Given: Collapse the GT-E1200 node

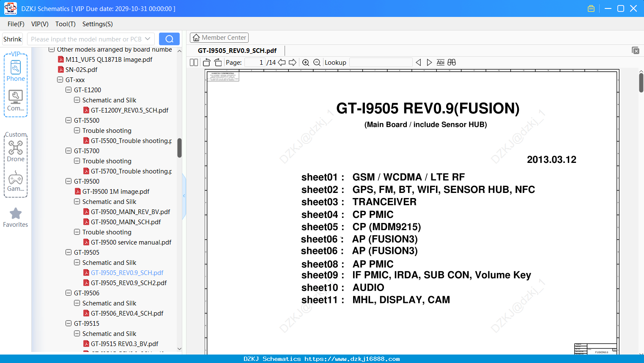Looking at the screenshot, I should click(x=69, y=90).
